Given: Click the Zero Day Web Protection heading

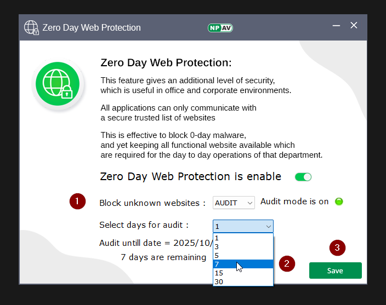Looking at the screenshot, I should click(166, 63).
